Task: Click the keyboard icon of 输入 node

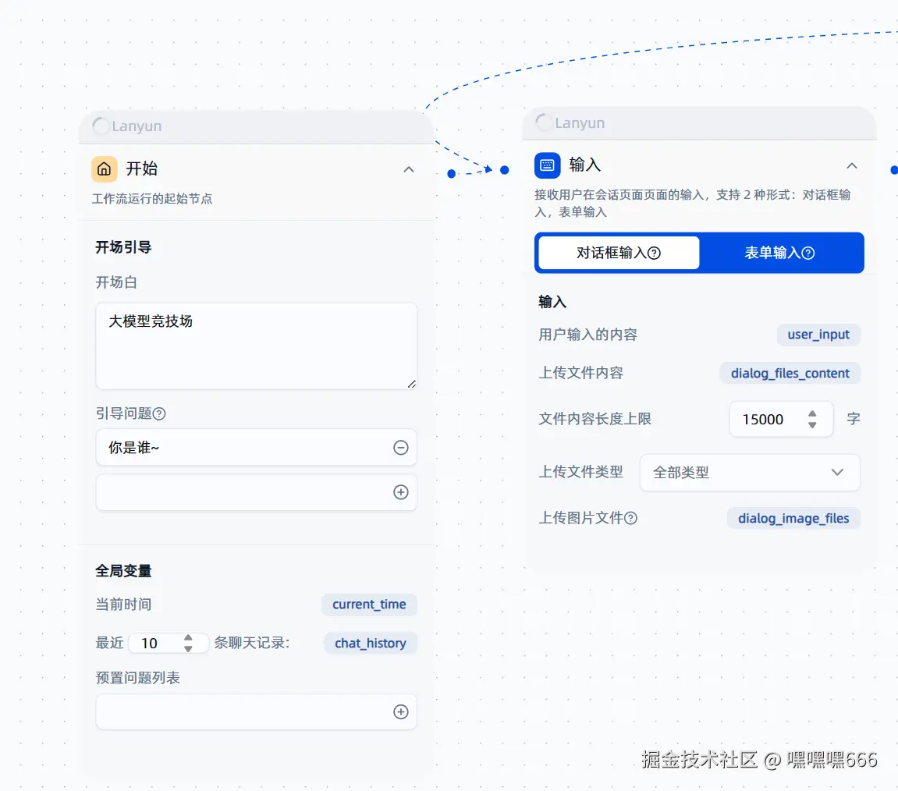Action: coord(547,165)
